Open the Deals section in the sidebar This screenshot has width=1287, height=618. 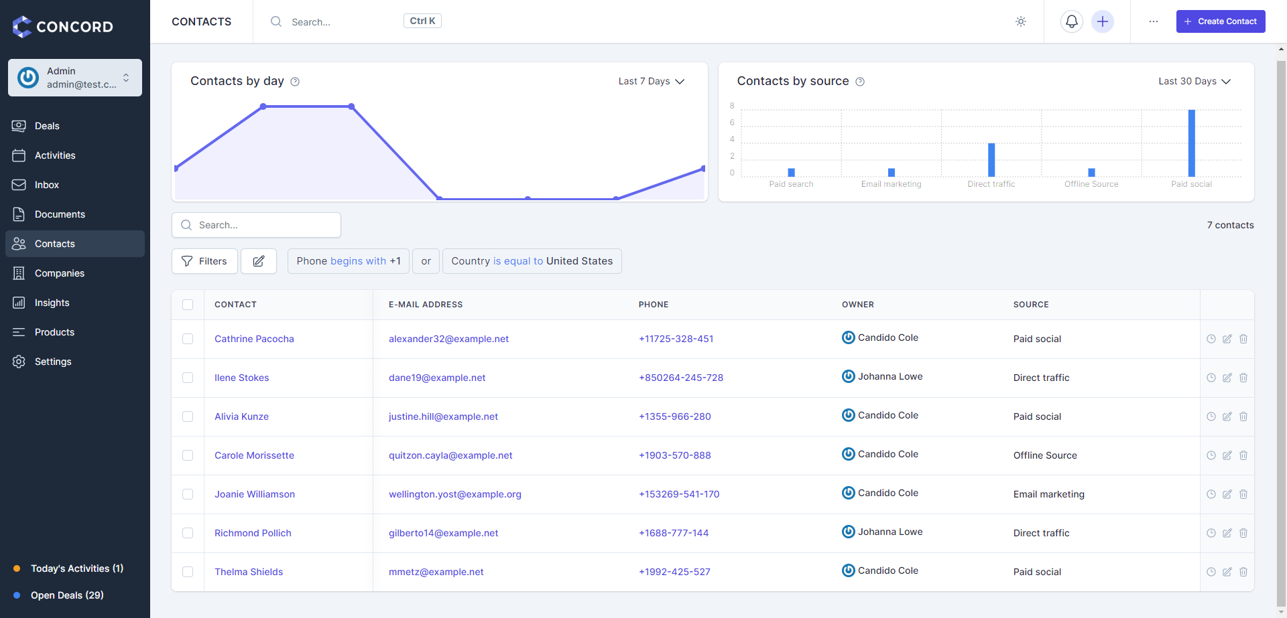coord(46,126)
